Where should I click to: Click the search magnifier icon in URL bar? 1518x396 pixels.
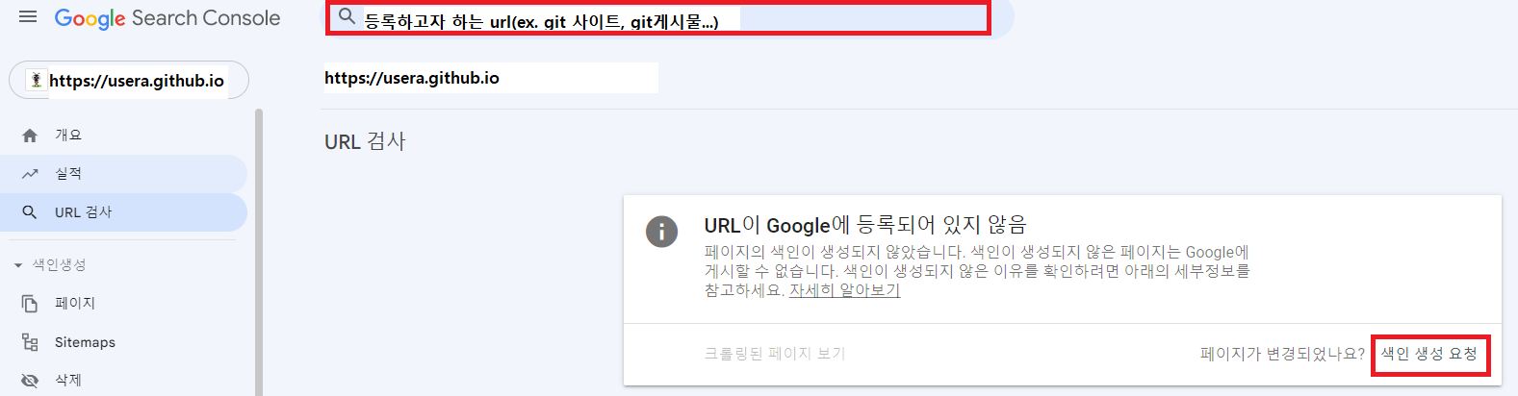347,16
